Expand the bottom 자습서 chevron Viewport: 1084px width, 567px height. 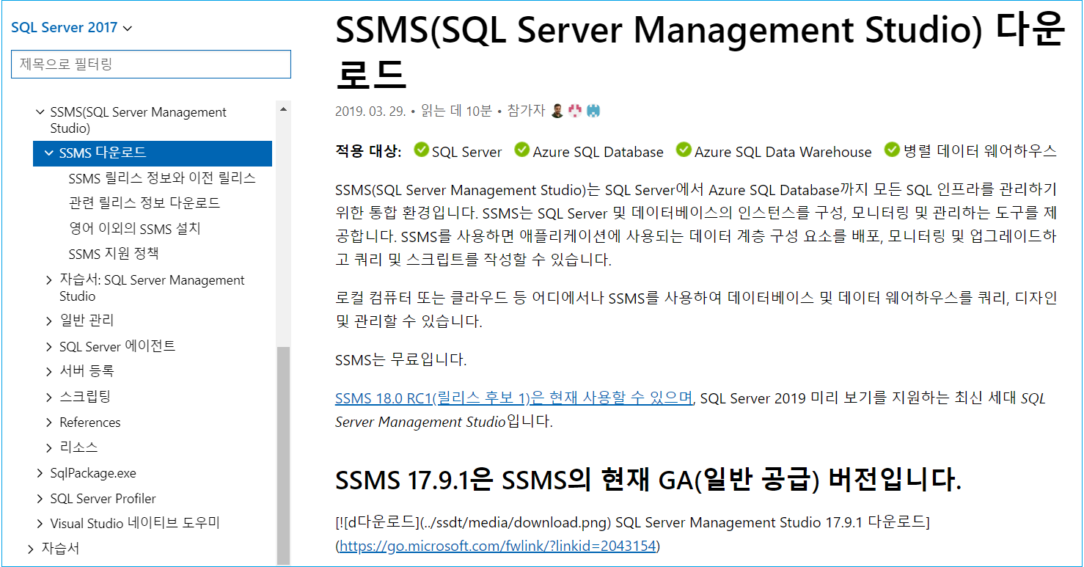(x=31, y=549)
